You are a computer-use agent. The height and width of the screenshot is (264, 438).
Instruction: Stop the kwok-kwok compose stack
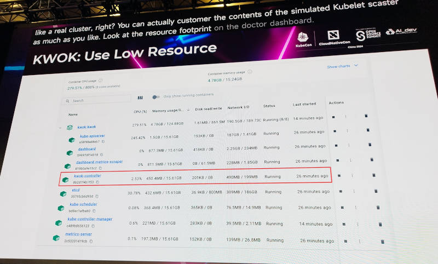333,117
